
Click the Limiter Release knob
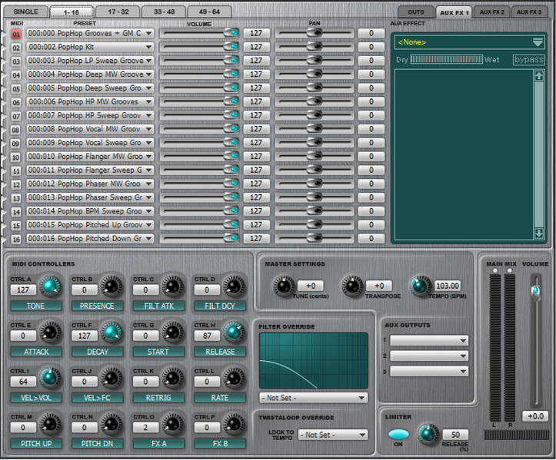[x=428, y=434]
